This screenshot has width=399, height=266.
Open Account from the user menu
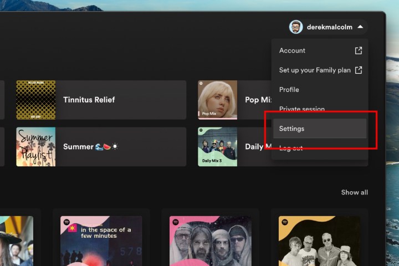coord(292,50)
